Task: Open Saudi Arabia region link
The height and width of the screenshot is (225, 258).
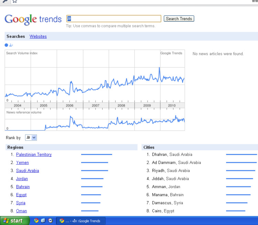Action: [x=28, y=171]
